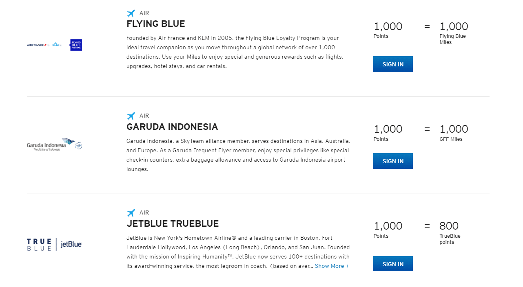Click the airplane icon above JetBlue TrueBlue

pos(131,213)
